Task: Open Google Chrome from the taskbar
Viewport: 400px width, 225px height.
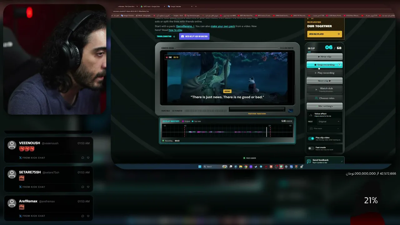Action: [246, 167]
